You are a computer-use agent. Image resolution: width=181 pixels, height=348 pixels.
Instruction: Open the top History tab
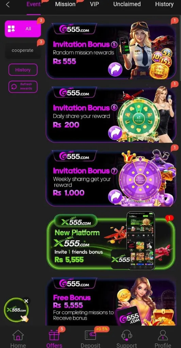tap(164, 4)
